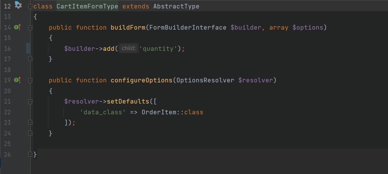Click the class closing fold marker on line 26
The height and width of the screenshot is (174, 388).
click(30, 154)
